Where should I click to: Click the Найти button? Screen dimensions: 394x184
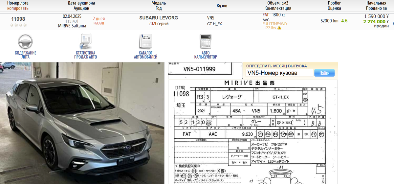pos(324,73)
